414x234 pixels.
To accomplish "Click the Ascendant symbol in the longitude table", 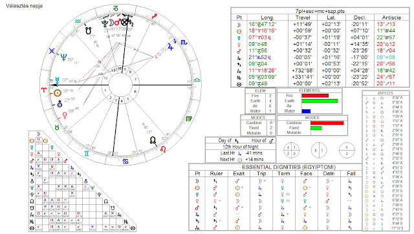I will coord(239,71).
